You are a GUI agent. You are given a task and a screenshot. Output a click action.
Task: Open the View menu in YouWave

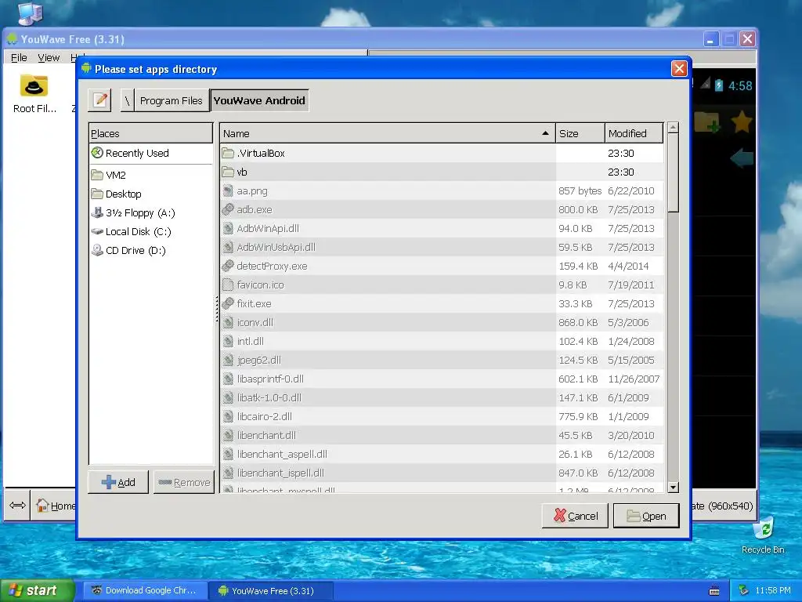(x=49, y=58)
